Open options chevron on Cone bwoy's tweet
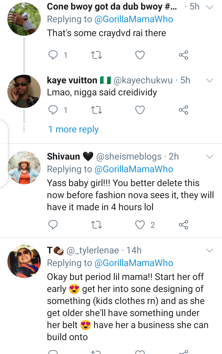Image resolution: width=222 pixels, height=354 pixels. [210, 7]
